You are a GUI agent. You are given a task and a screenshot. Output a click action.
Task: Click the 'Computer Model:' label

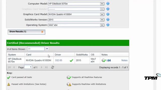pyautogui.click(x=38, y=4)
